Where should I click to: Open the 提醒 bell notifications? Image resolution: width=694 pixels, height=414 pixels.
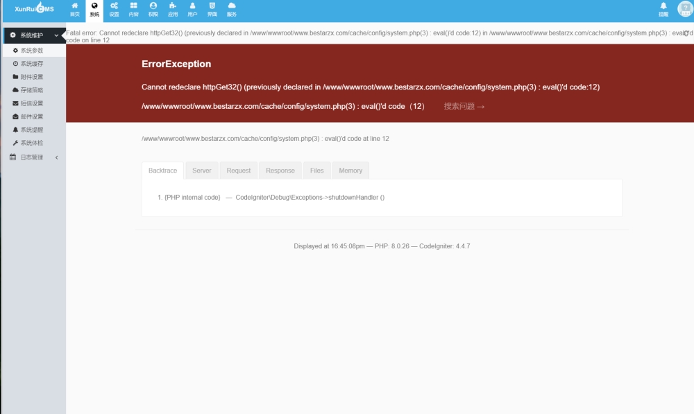click(663, 8)
